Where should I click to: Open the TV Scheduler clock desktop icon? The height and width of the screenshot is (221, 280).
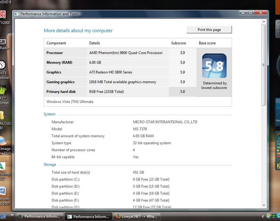(x=3, y=65)
